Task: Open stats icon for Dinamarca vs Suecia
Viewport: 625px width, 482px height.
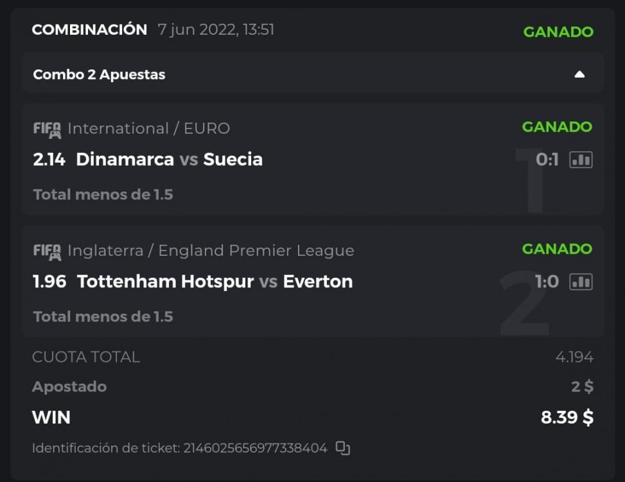Action: [x=581, y=159]
